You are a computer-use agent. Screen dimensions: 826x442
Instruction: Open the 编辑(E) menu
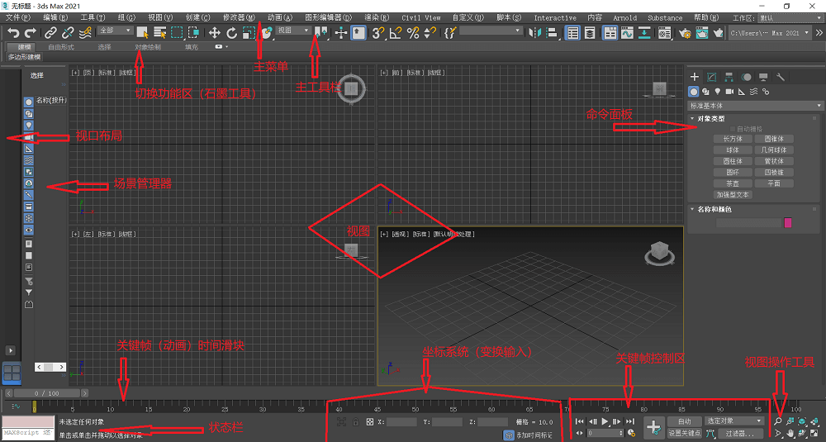[55, 17]
